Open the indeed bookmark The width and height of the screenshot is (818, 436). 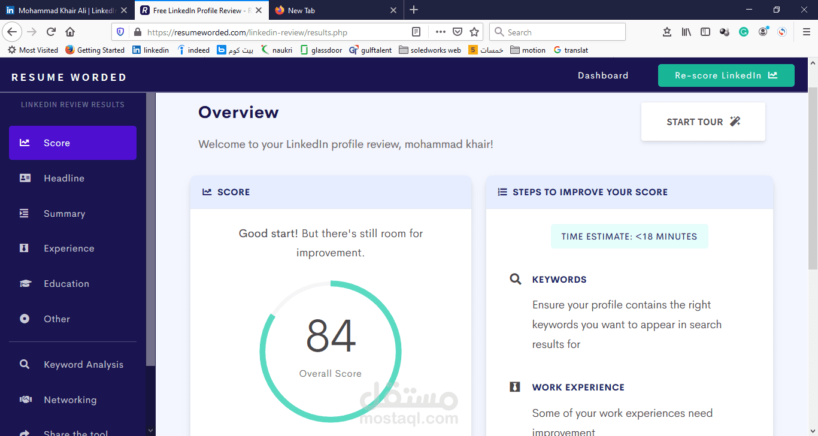[193, 50]
